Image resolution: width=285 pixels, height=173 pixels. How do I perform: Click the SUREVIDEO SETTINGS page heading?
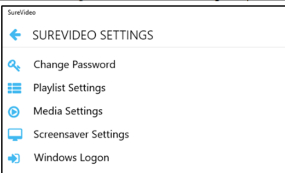tap(93, 35)
